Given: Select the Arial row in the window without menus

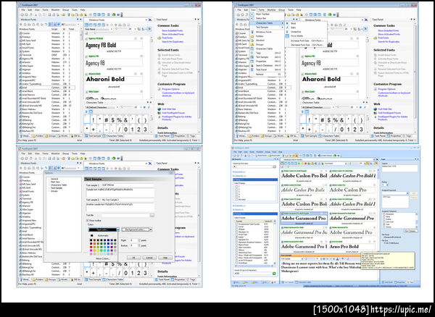Looking at the screenshot, I should 47,88.
